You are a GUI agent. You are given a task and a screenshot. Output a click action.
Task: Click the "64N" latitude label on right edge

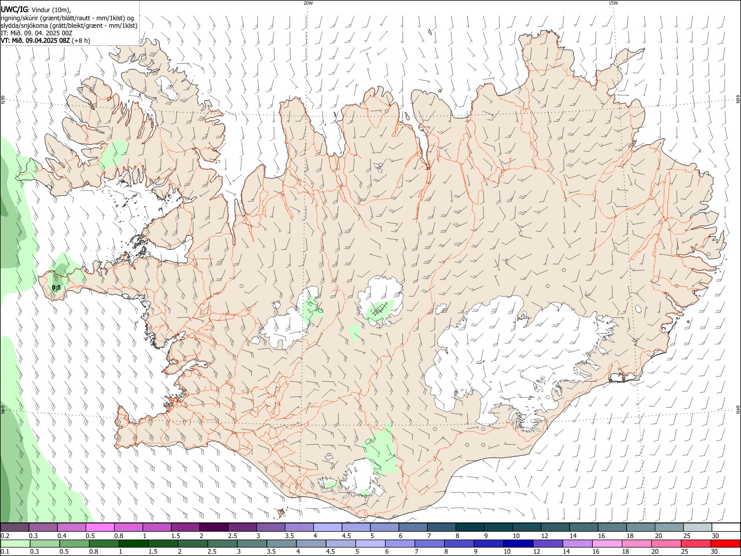click(738, 409)
